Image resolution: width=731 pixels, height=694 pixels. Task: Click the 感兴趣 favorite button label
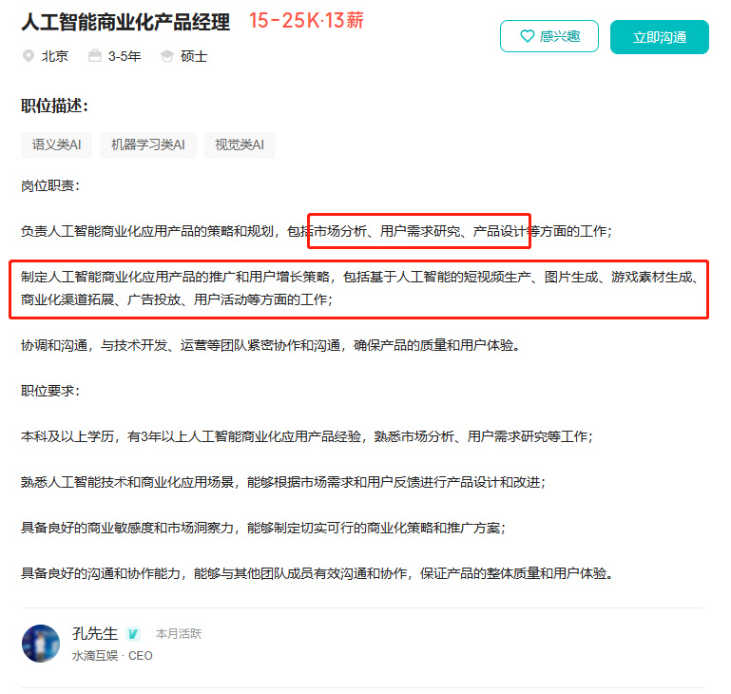point(560,36)
